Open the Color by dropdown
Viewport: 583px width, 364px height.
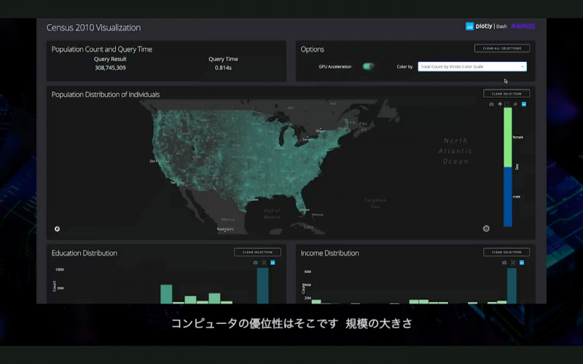tap(472, 66)
